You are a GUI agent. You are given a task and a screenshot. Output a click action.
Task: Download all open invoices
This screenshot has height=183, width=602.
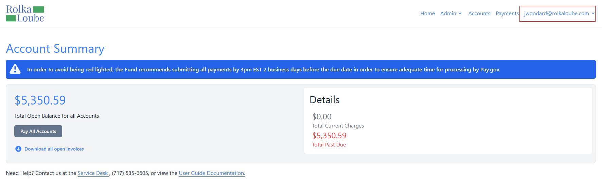click(x=54, y=149)
